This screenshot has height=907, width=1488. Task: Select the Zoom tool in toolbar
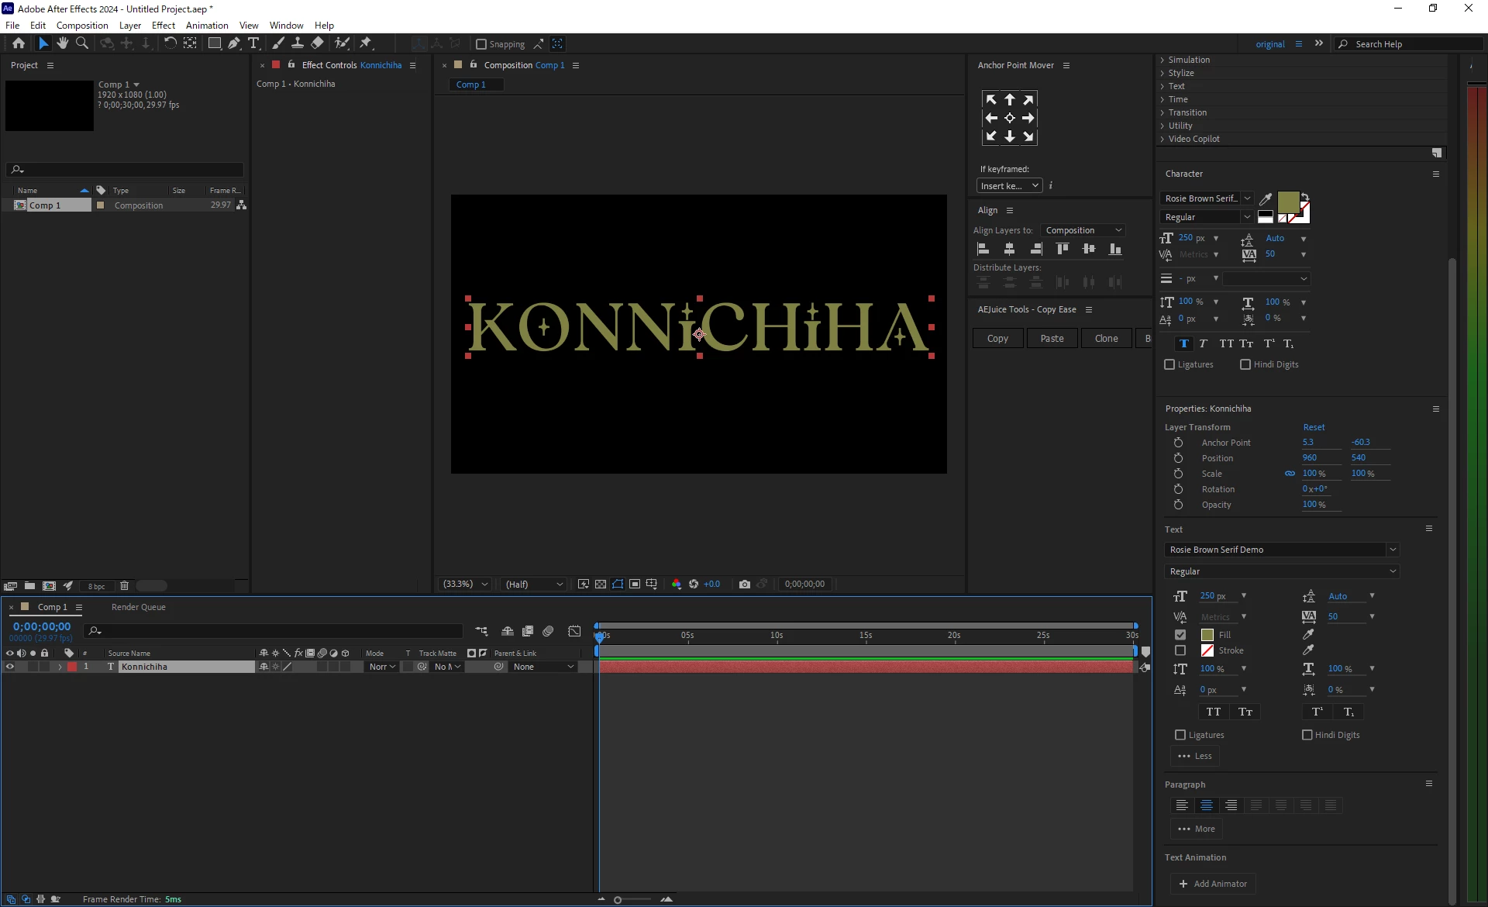point(82,43)
